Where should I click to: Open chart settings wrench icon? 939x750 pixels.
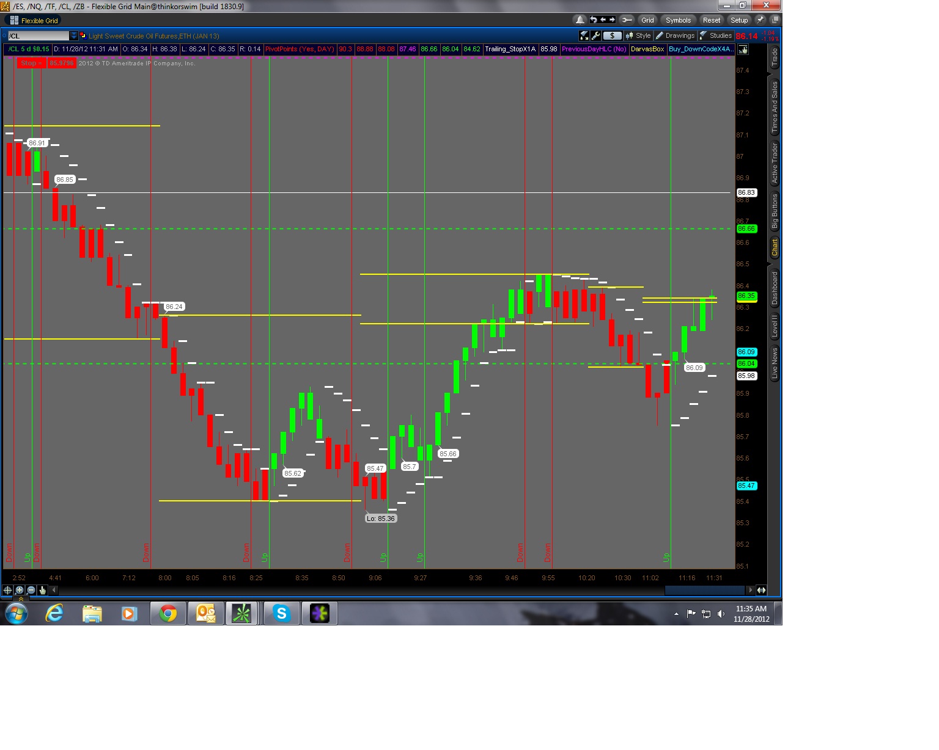pyautogui.click(x=595, y=35)
